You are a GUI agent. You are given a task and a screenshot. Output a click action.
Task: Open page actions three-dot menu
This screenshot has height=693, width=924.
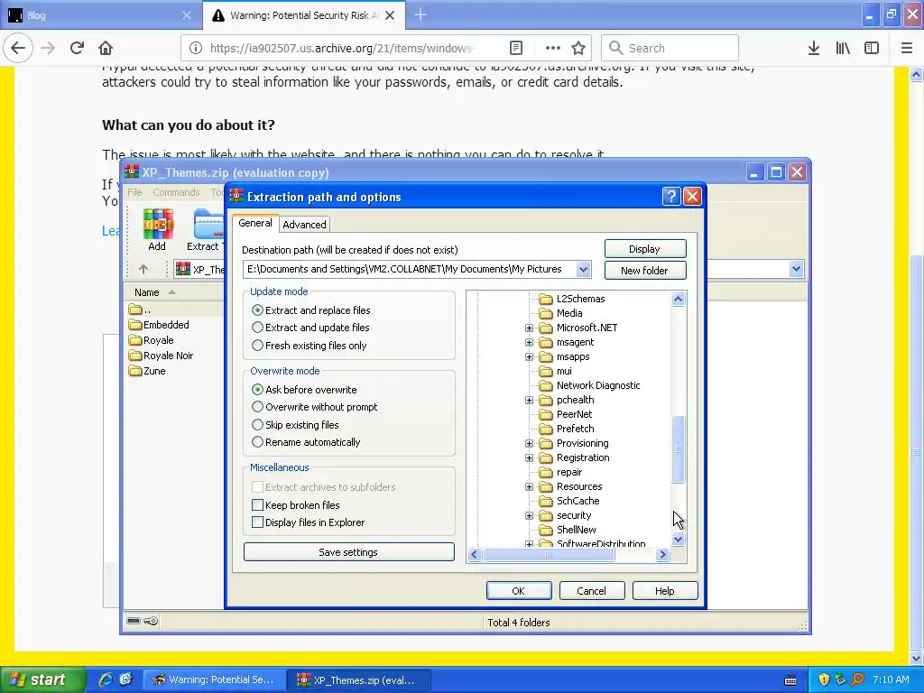(553, 48)
